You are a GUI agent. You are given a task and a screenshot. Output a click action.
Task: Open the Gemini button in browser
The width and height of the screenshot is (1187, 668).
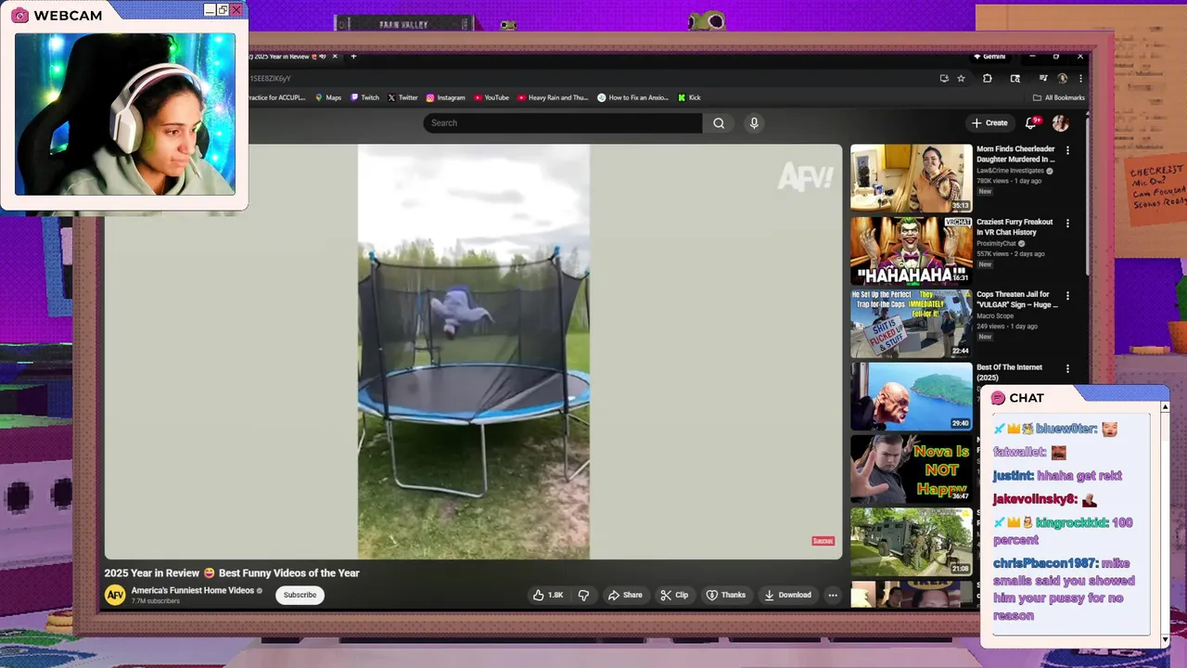coord(989,57)
